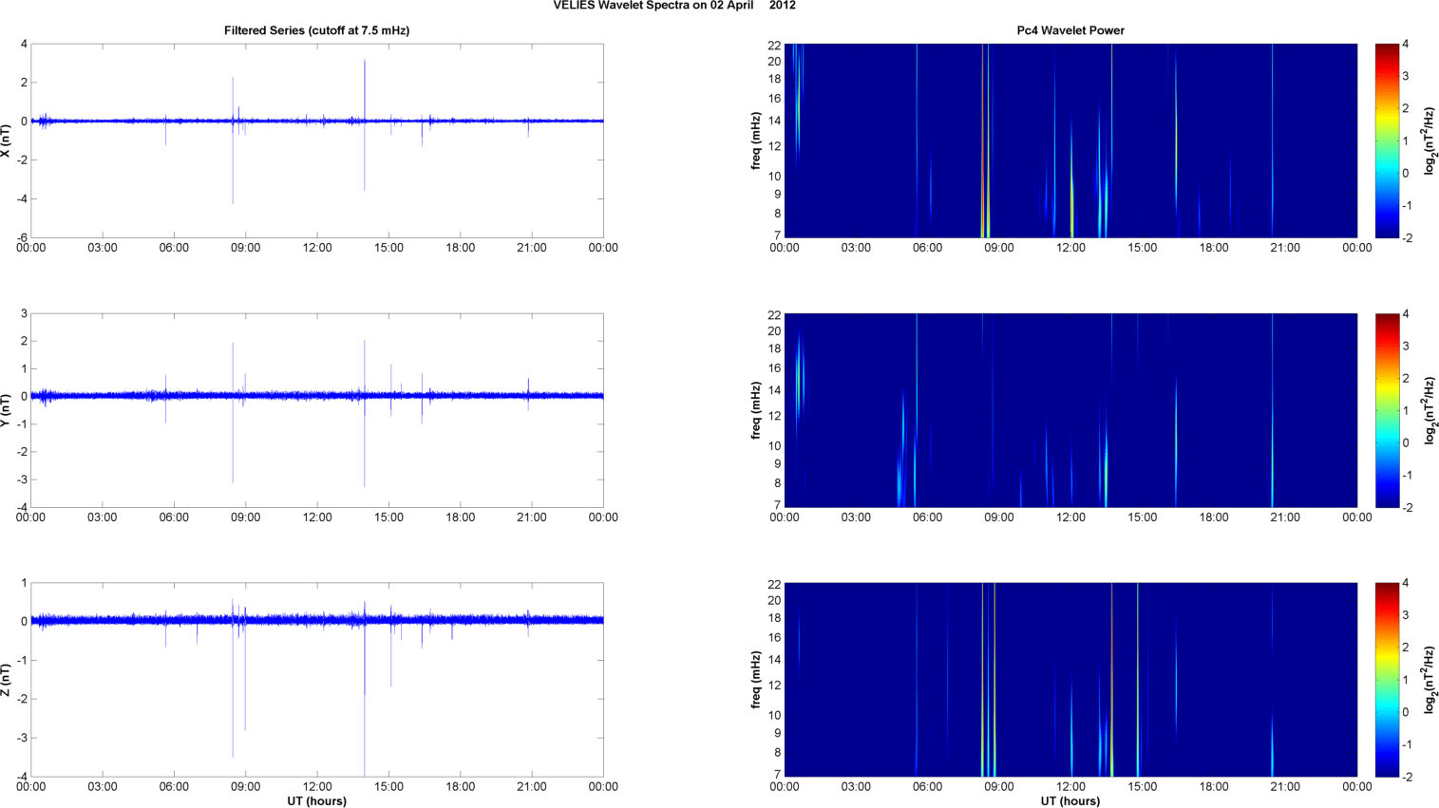Click the 12:00 tick label under X plot
This screenshot has height=808, width=1439.
tap(317, 248)
